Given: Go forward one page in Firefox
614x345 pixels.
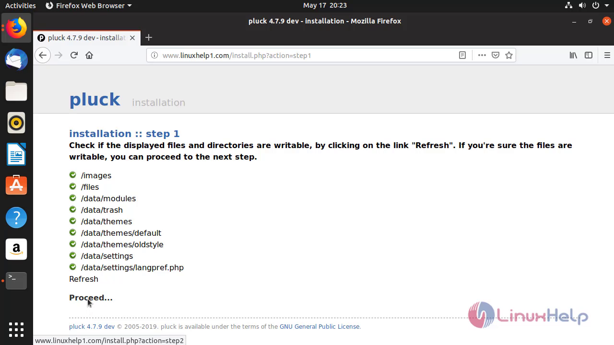Looking at the screenshot, I should tap(59, 55).
